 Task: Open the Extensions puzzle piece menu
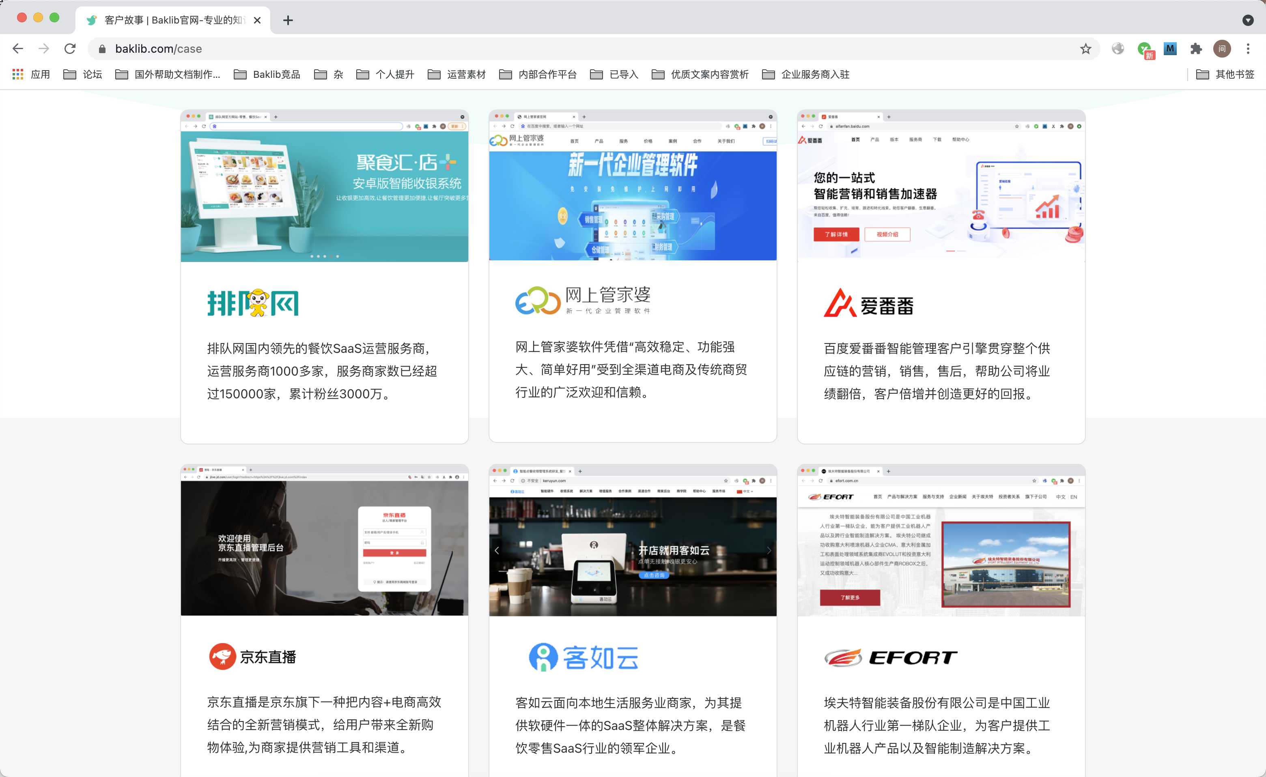click(1196, 49)
